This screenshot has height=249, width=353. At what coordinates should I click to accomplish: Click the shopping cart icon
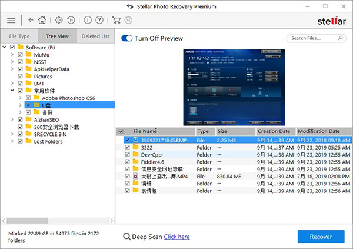(x=117, y=21)
